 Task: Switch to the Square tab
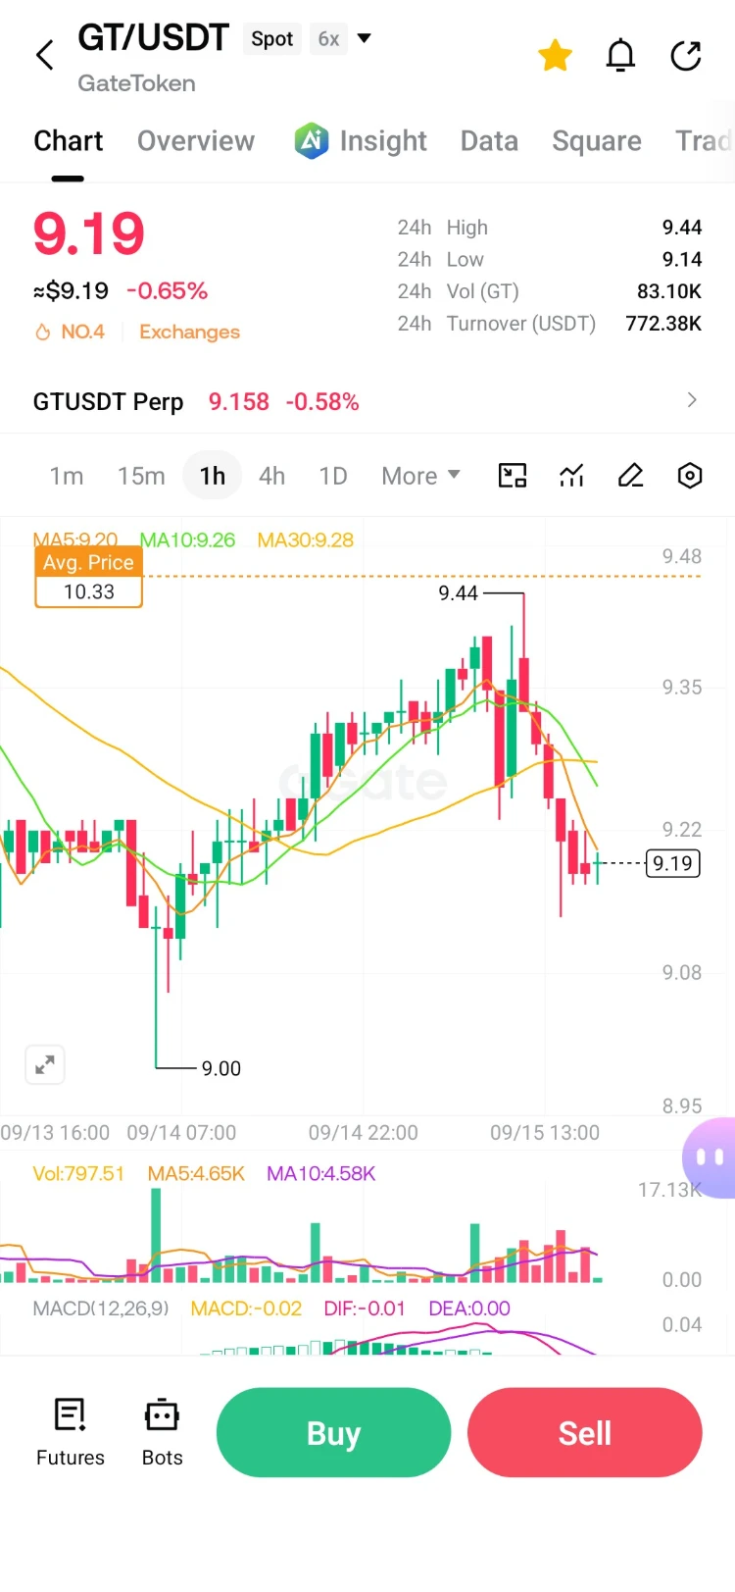click(597, 141)
